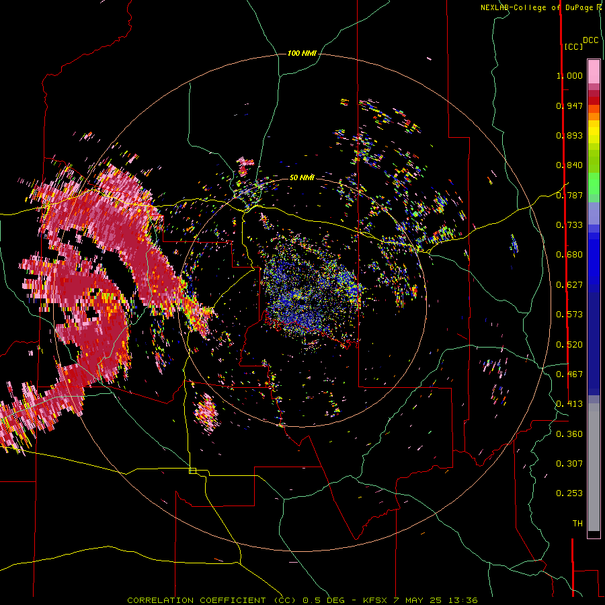Click the "50 NMI" range ring label
The image size is (605, 605).
pos(302,177)
